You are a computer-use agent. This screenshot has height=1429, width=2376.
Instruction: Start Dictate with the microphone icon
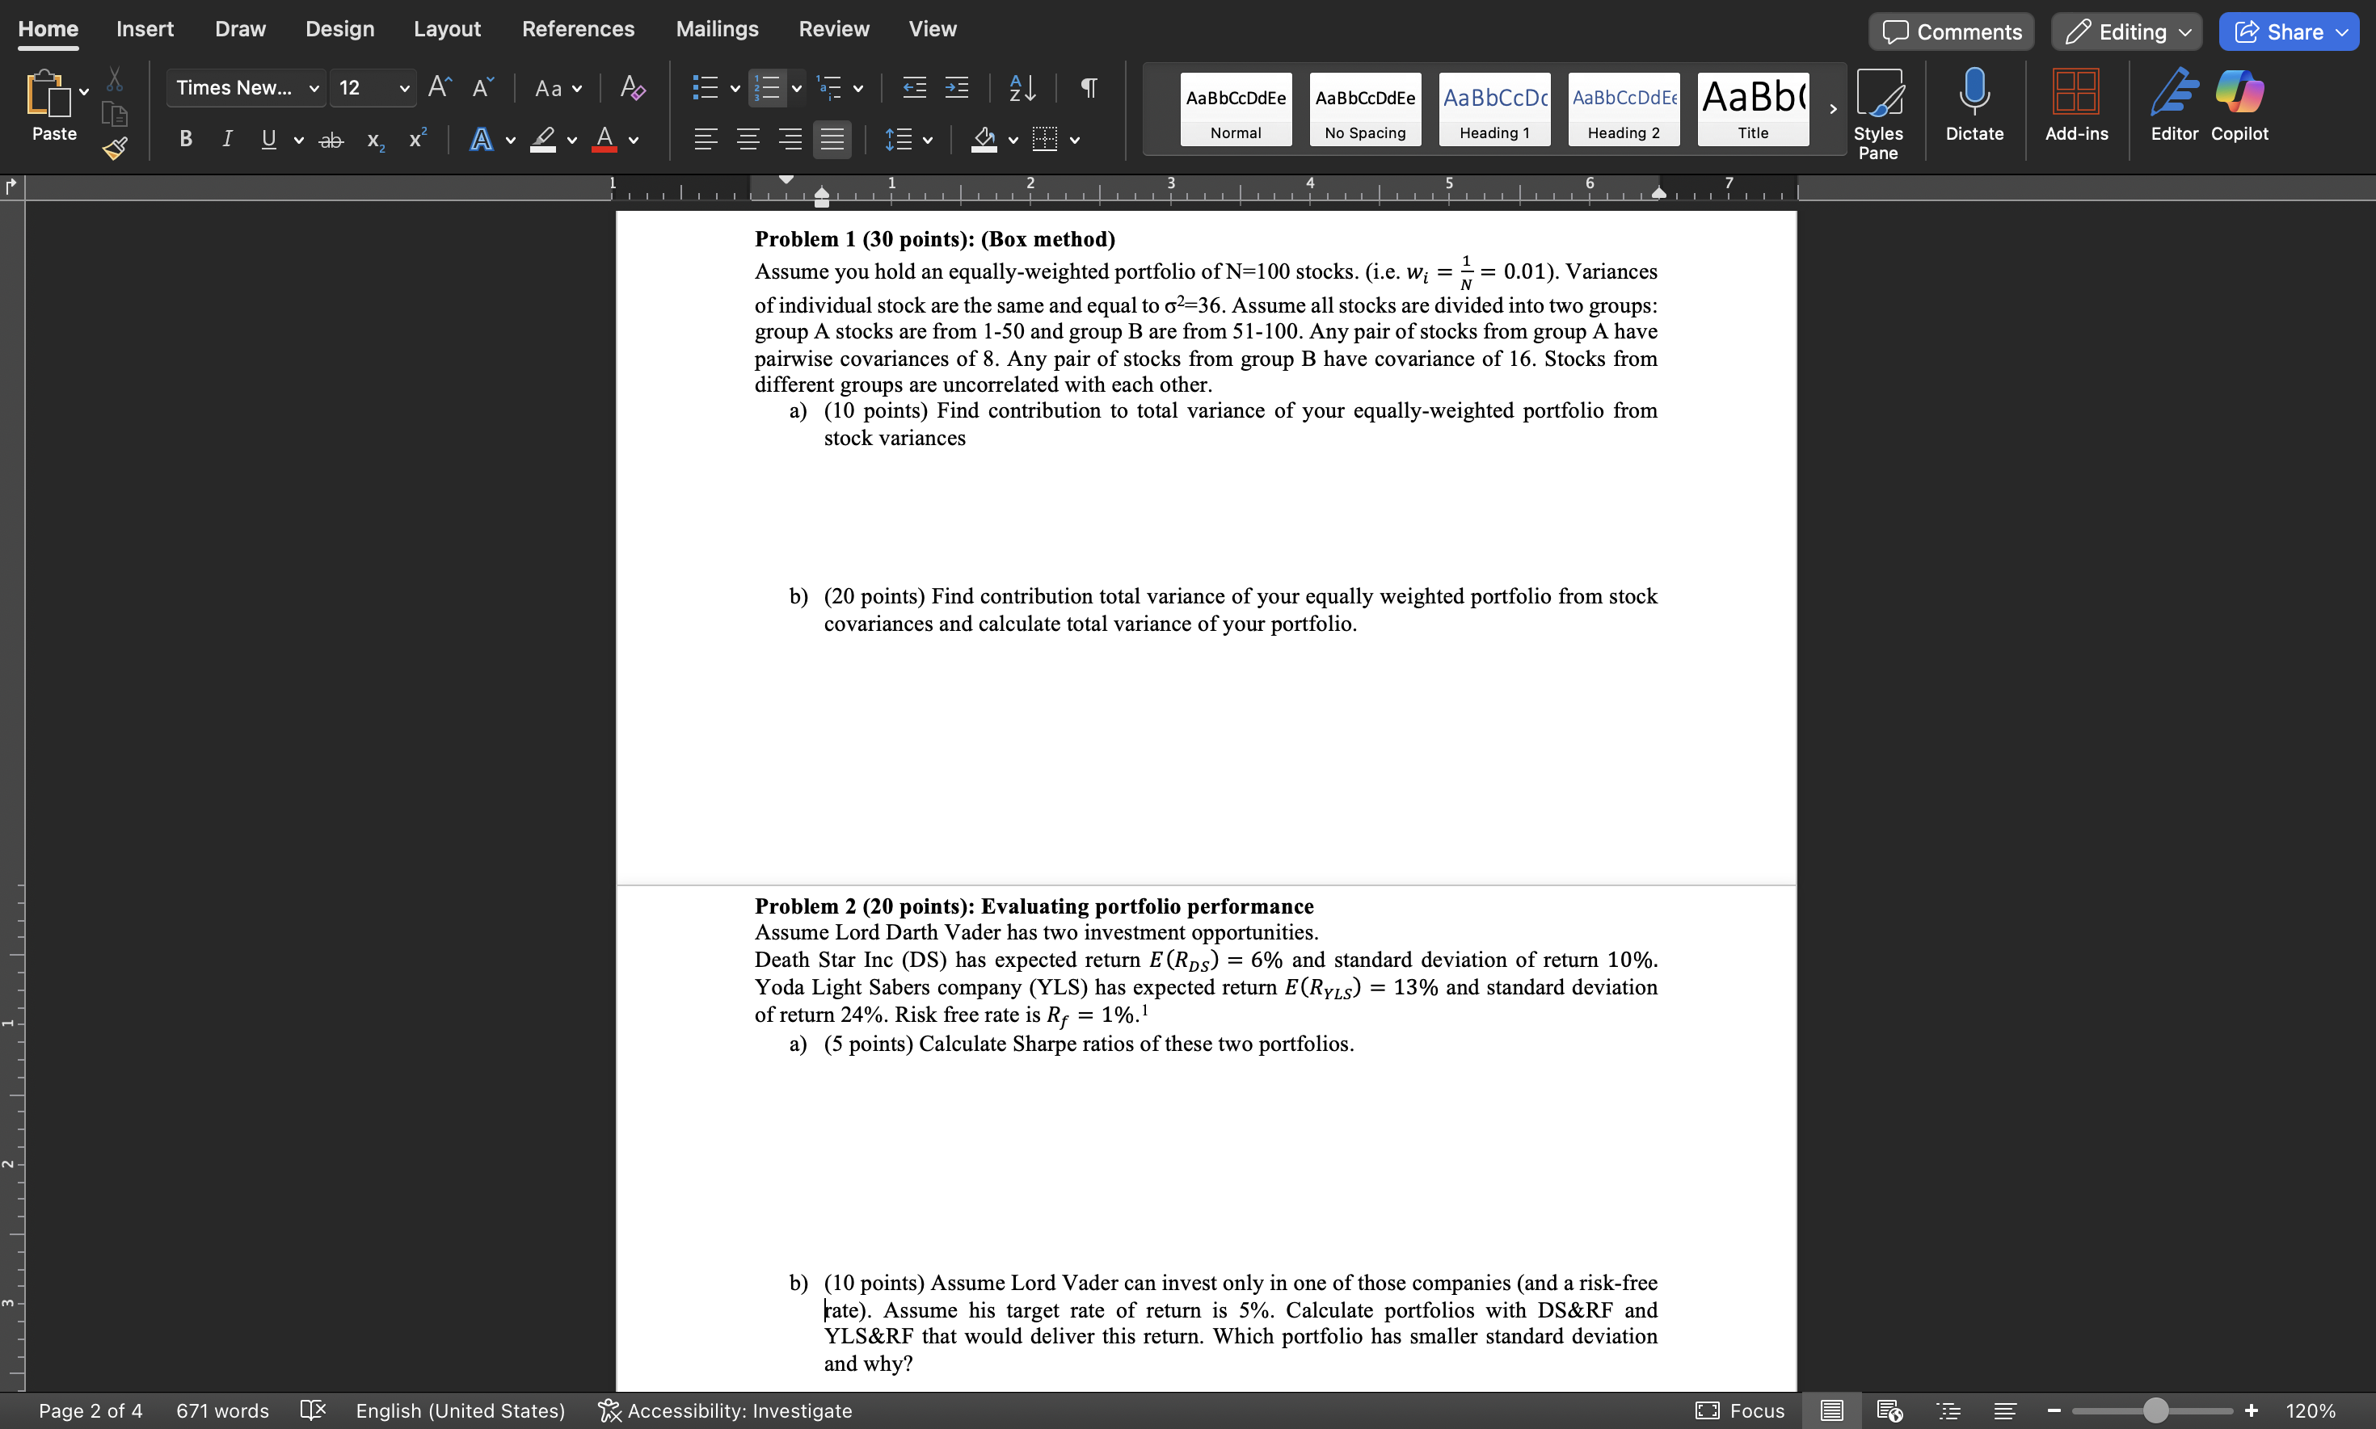click(x=1974, y=104)
